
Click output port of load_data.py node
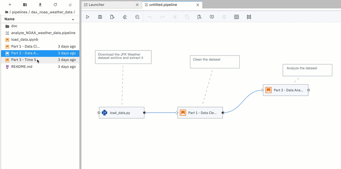tap(144, 113)
